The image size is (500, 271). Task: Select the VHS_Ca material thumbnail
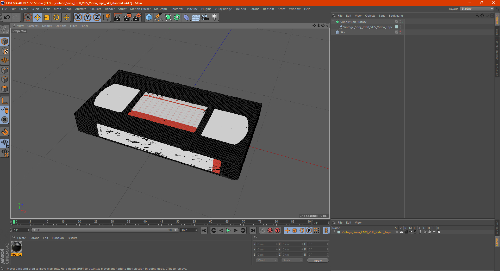coord(16,249)
